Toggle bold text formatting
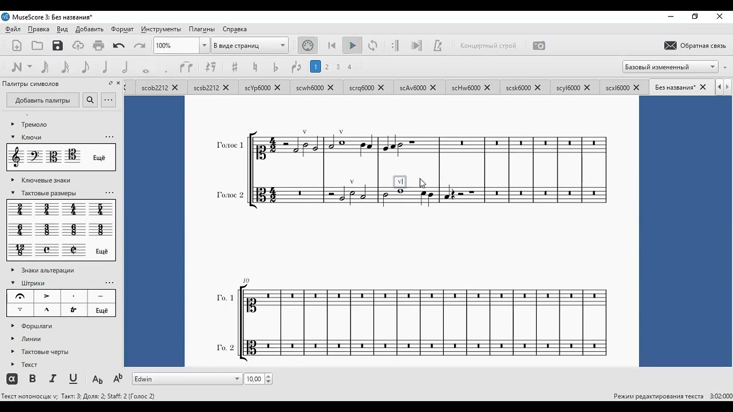Screen dimensions: 733x412 (x=32, y=379)
